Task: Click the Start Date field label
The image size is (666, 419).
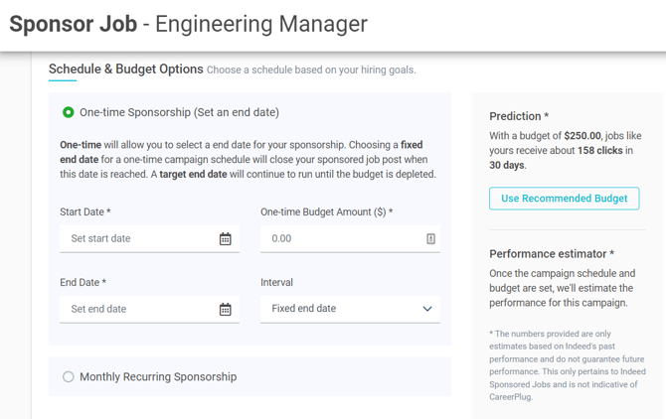Action: (85, 212)
